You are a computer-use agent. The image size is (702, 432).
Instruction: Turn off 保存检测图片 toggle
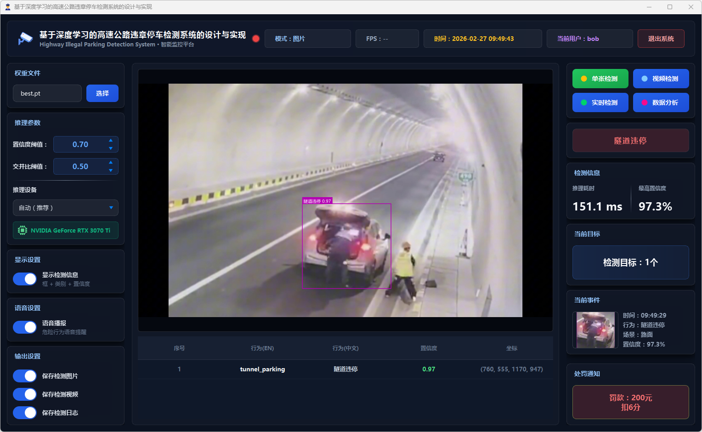tap(25, 376)
